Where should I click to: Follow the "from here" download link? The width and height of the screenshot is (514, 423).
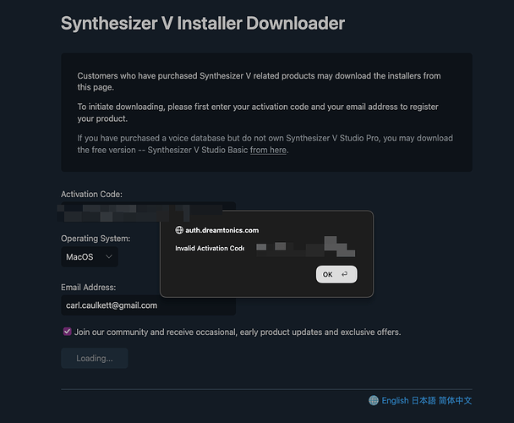[x=268, y=150]
